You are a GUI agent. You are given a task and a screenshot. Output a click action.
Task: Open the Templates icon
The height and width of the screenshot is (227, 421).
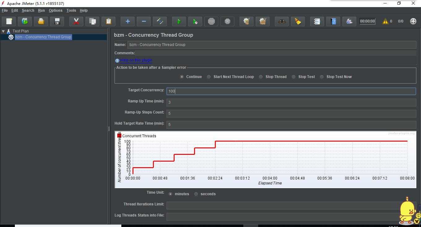25,21
